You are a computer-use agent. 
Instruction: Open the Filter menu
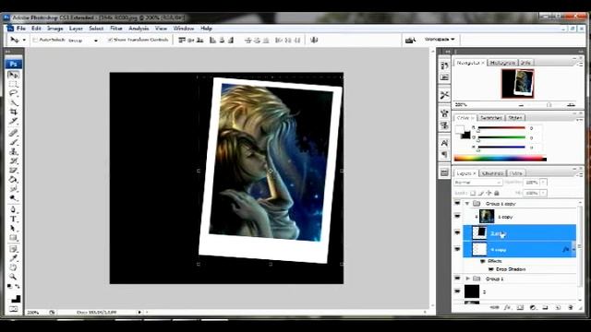116,29
